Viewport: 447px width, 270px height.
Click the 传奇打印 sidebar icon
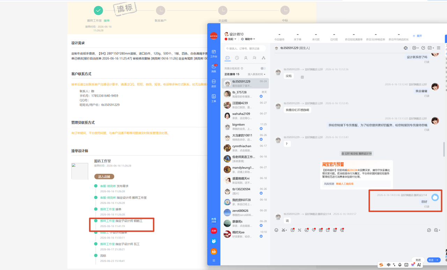coord(214,220)
